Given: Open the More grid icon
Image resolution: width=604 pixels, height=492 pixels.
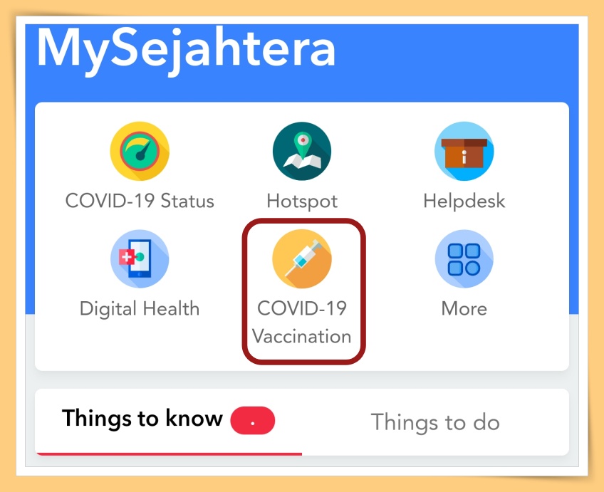Looking at the screenshot, I should coord(464,258).
